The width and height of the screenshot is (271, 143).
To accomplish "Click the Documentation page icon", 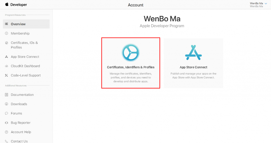I will click(x=7, y=95).
